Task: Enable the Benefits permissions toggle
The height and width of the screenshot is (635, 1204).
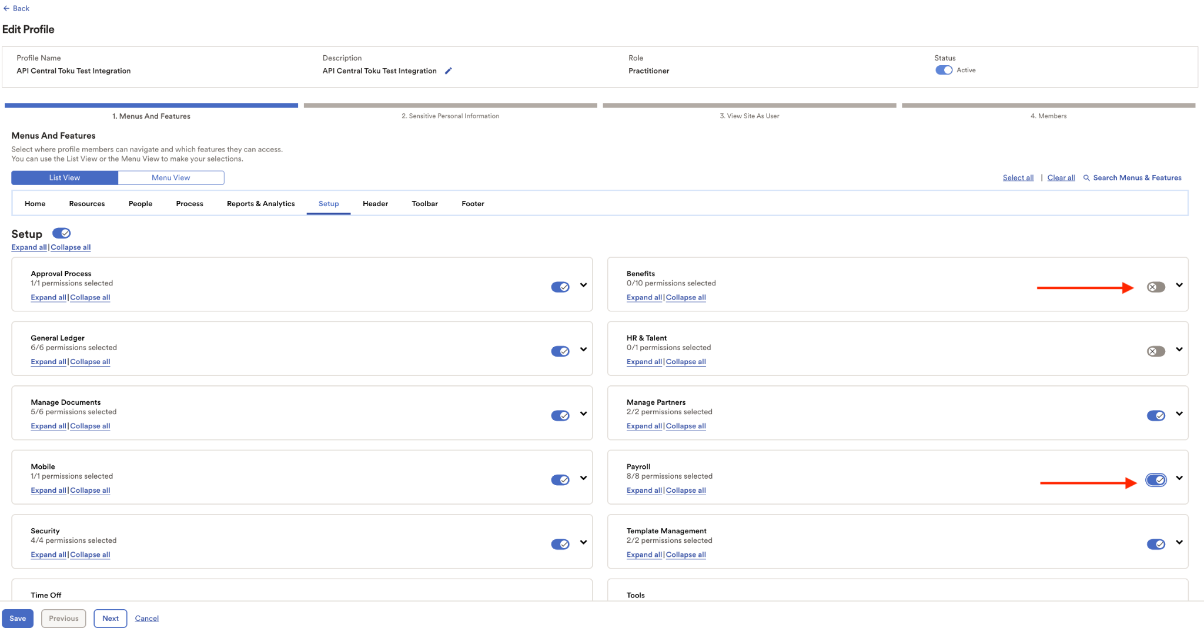Action: (x=1156, y=287)
